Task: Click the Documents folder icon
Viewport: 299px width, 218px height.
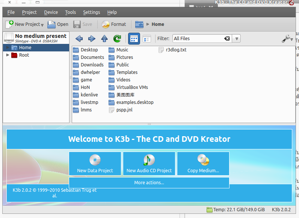Action: [76, 57]
